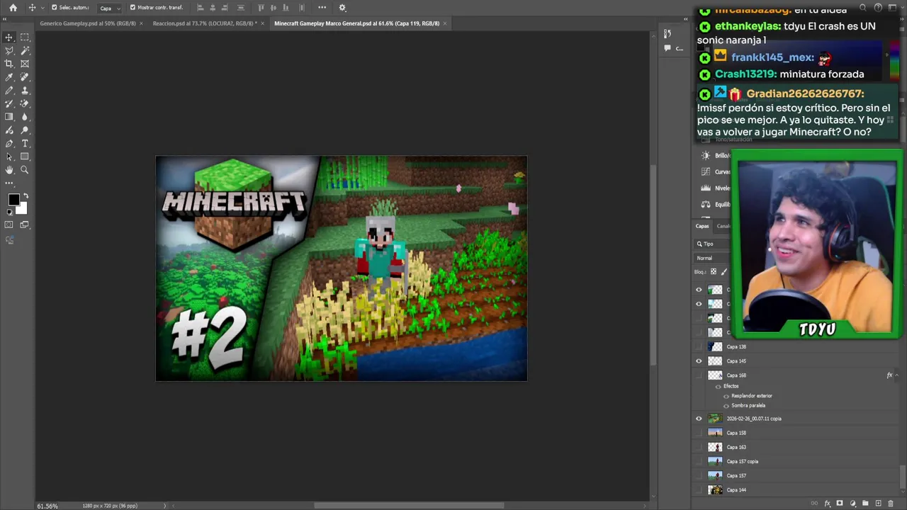The height and width of the screenshot is (510, 907).
Task: Select the Zoom tool
Action: click(x=25, y=170)
